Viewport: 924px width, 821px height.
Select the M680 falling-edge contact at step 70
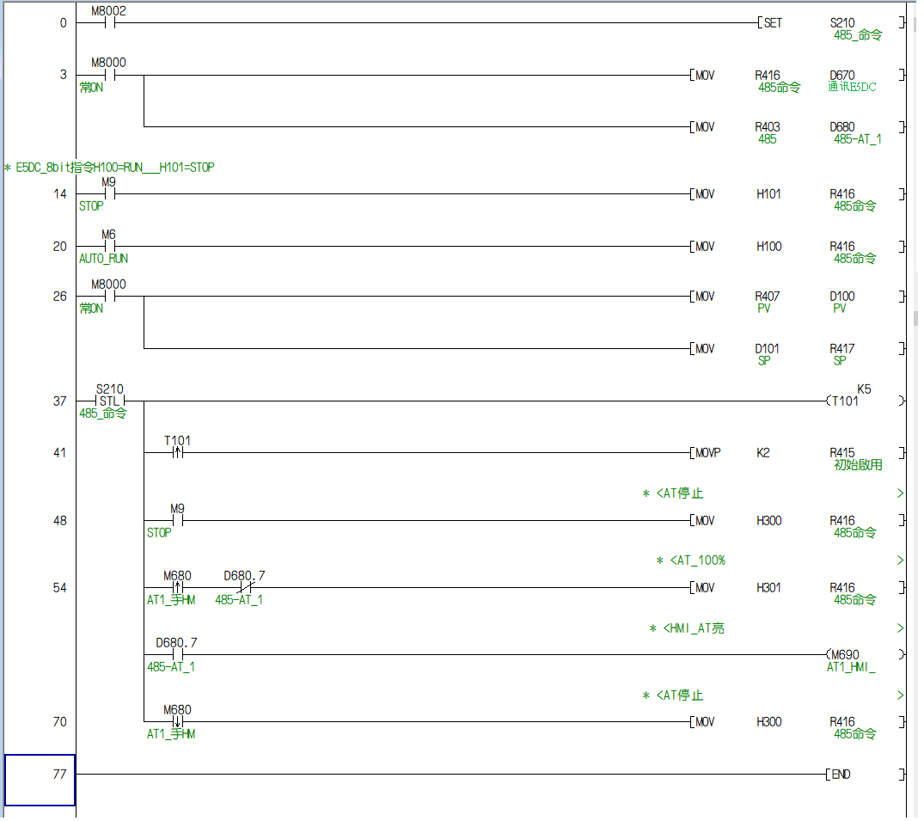178,722
